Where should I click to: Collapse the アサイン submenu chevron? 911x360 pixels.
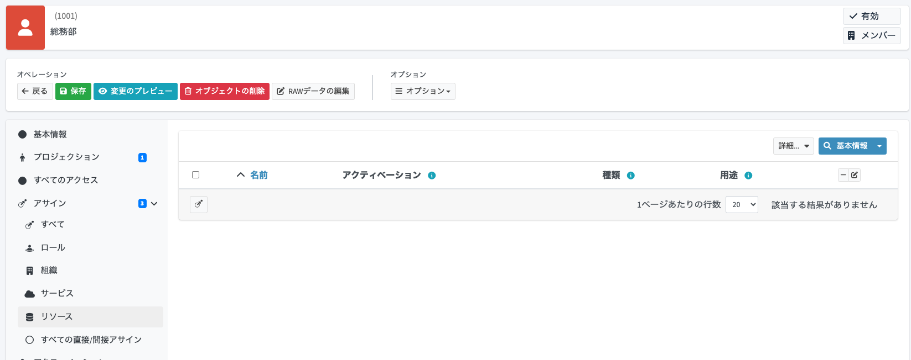pos(154,203)
